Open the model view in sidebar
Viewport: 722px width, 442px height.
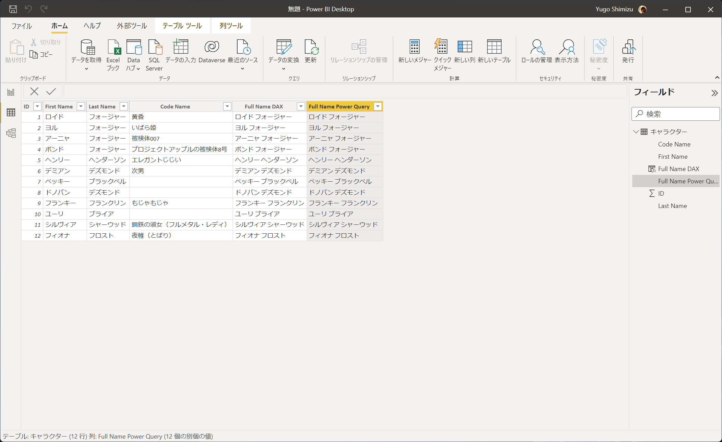(x=11, y=133)
